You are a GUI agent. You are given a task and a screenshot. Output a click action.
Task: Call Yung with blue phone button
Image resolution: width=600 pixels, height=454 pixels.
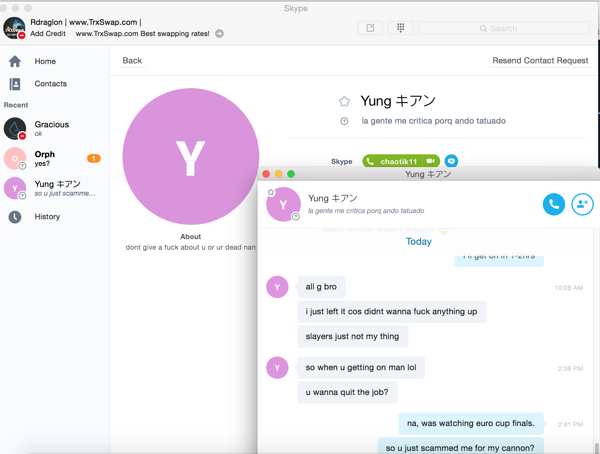[x=554, y=204]
